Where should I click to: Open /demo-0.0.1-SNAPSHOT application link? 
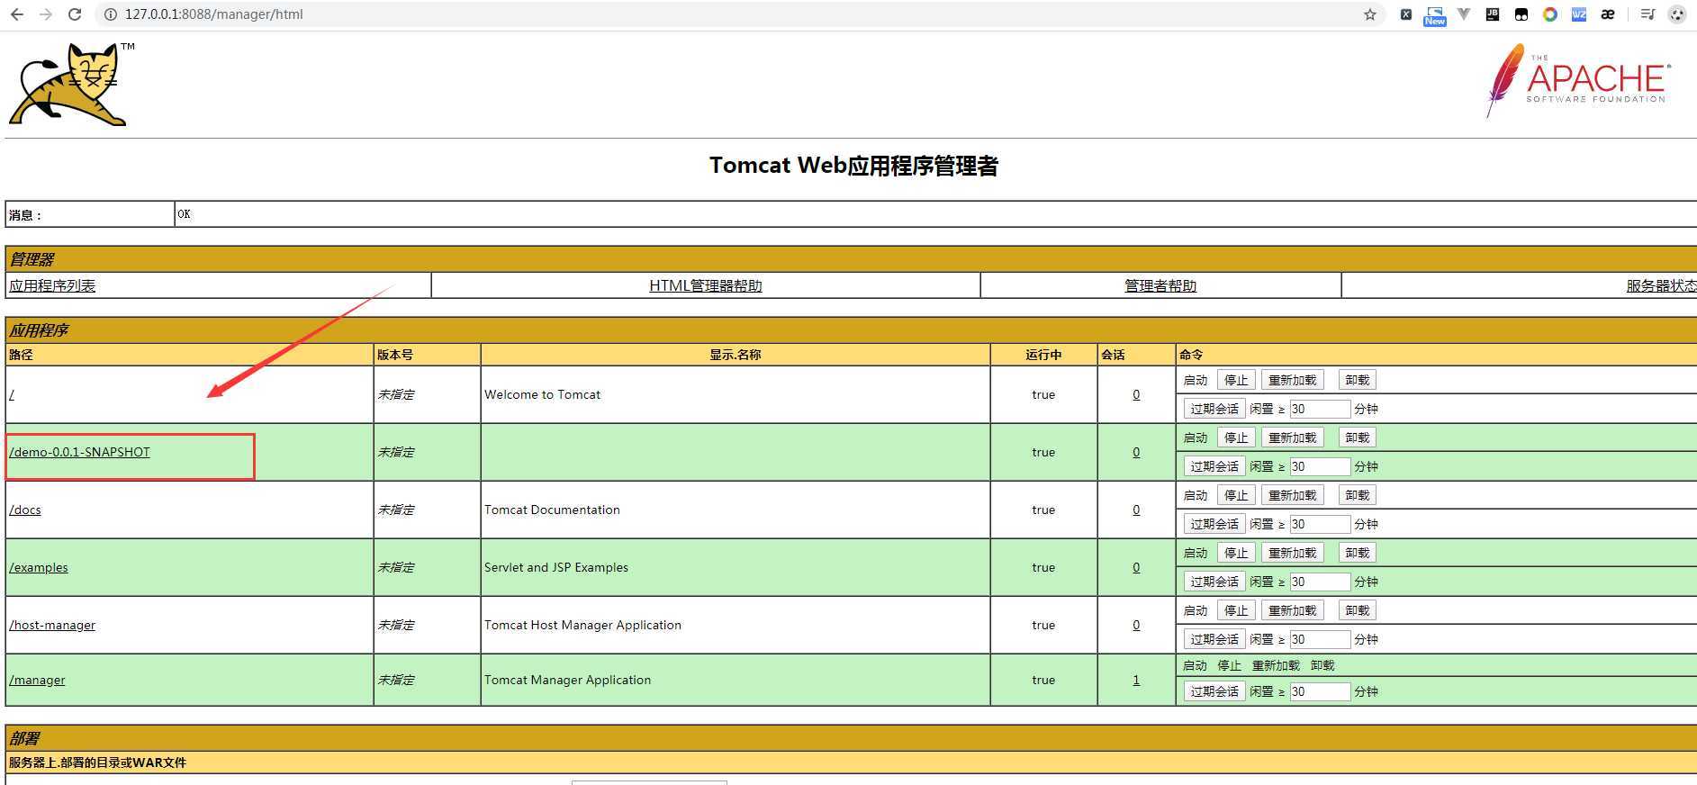(x=79, y=452)
